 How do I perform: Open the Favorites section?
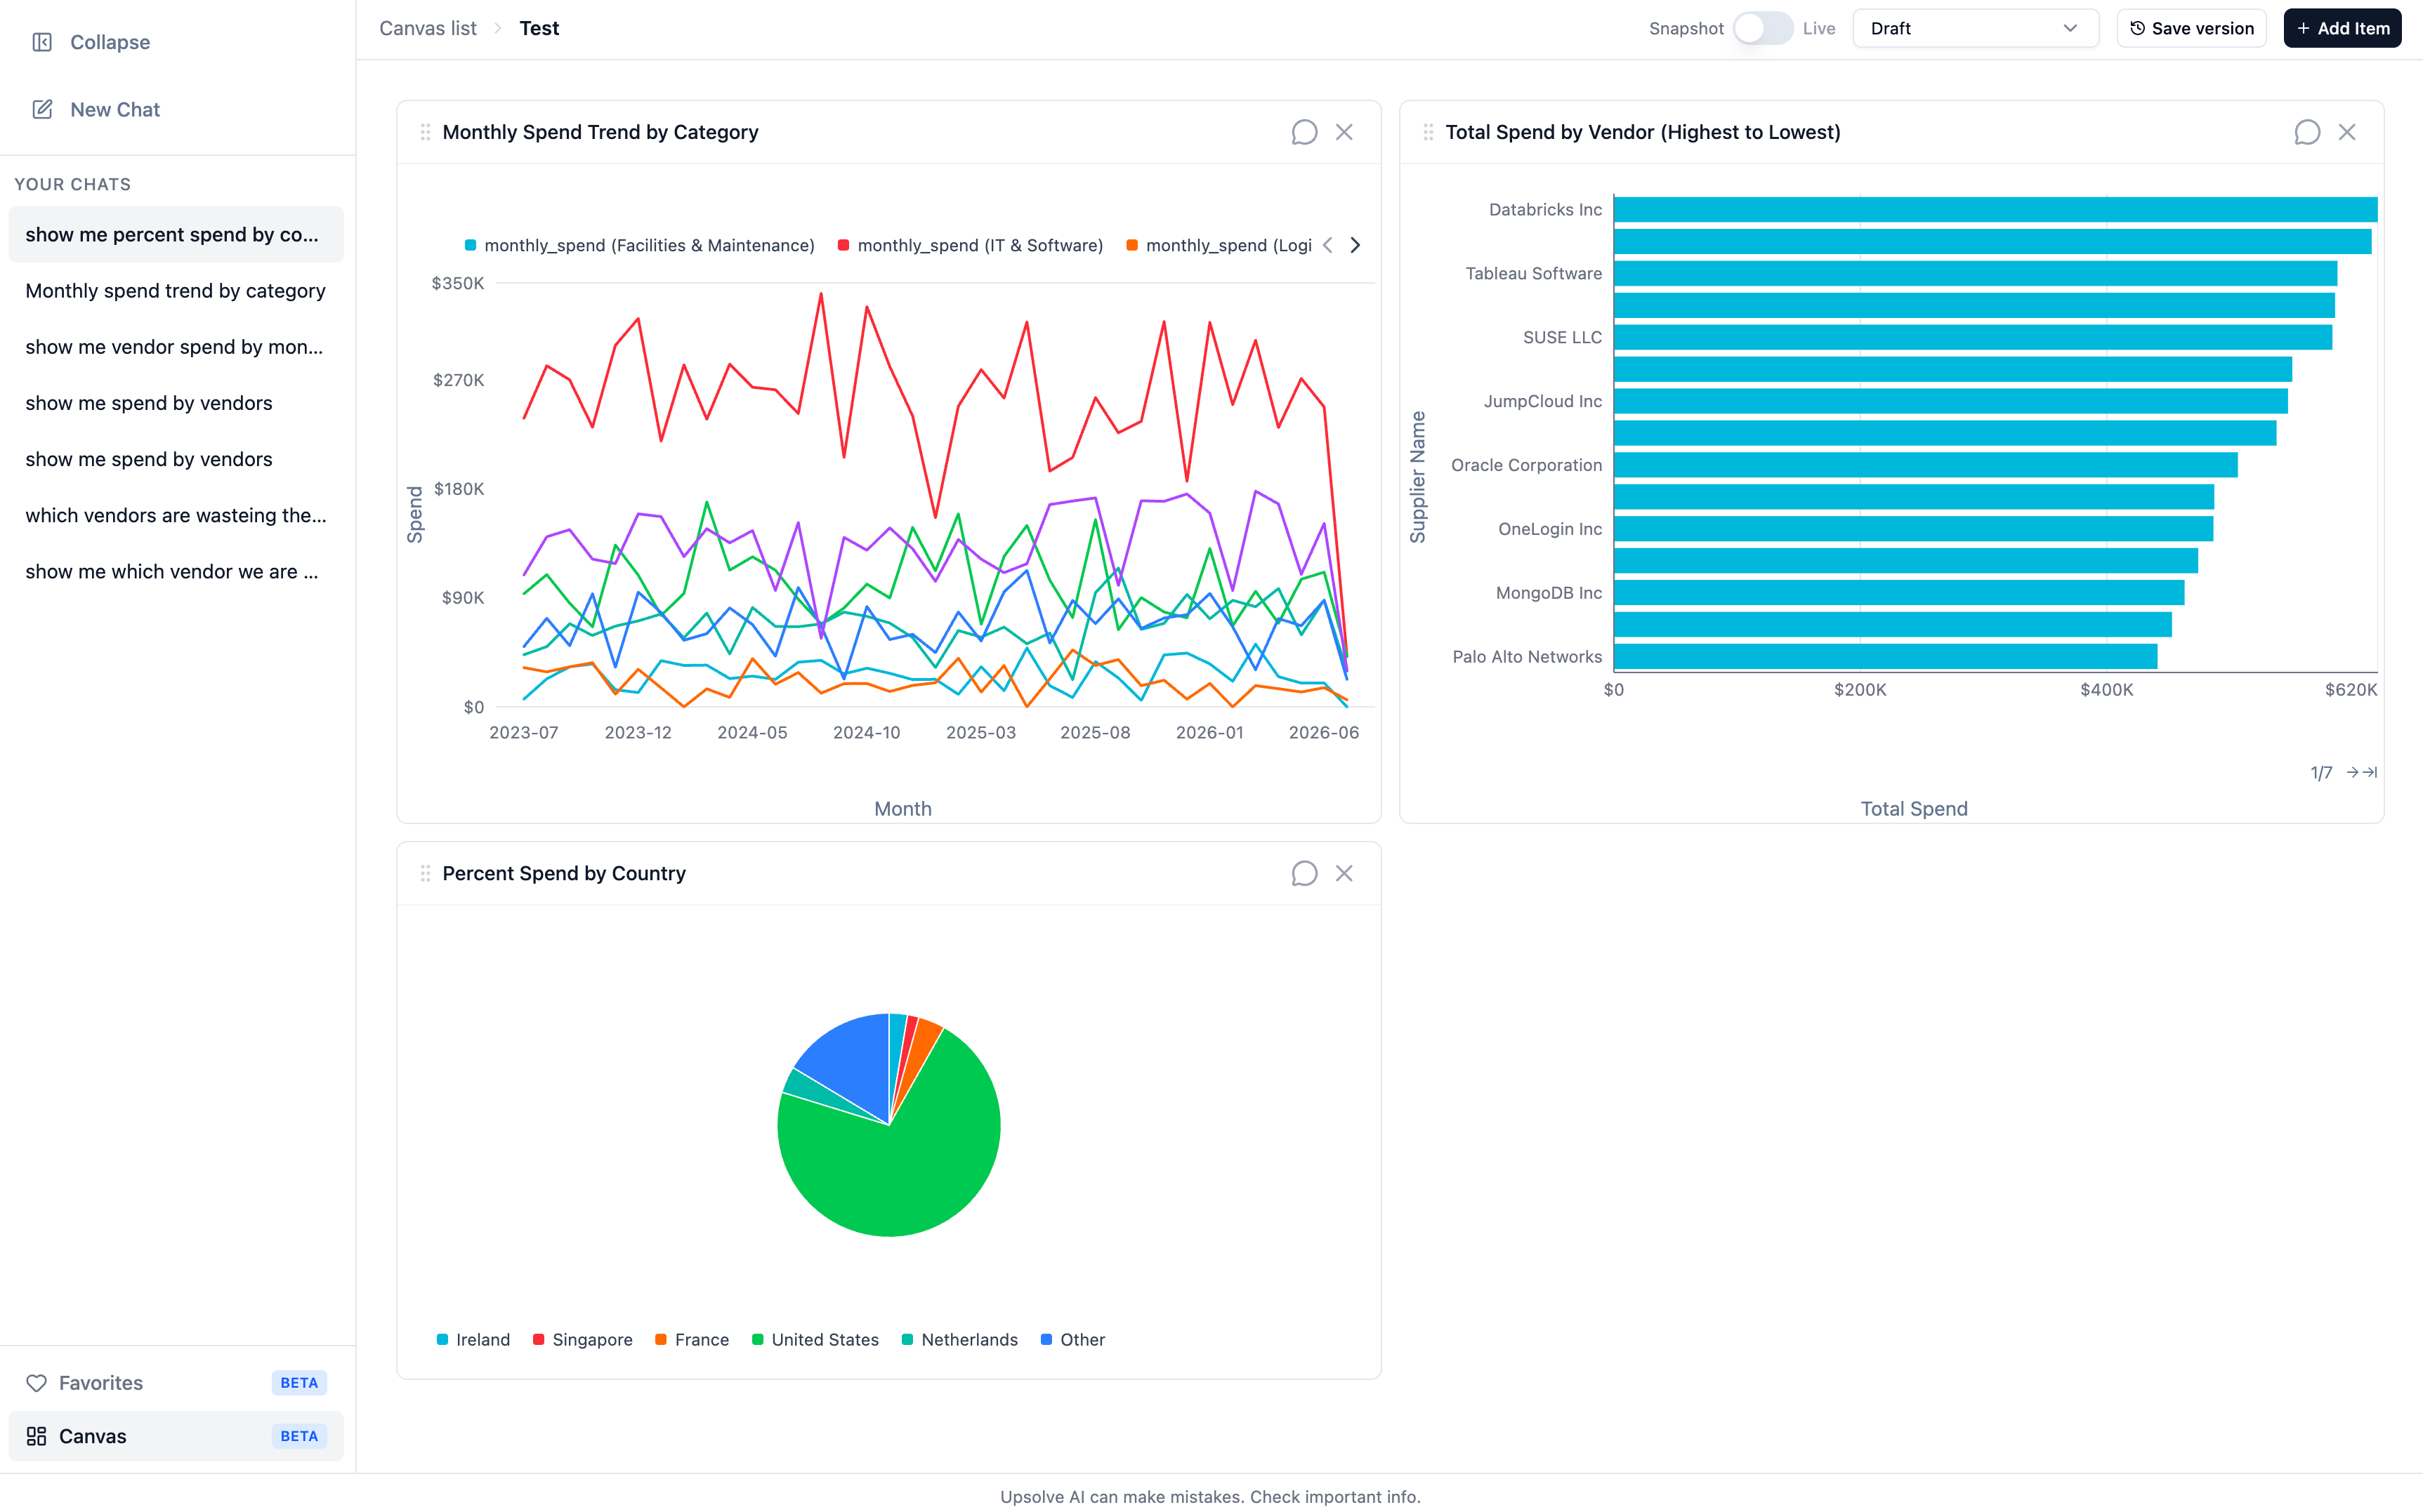tap(176, 1383)
